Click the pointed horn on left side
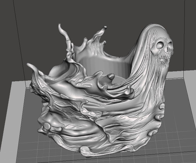 (x=31, y=67)
